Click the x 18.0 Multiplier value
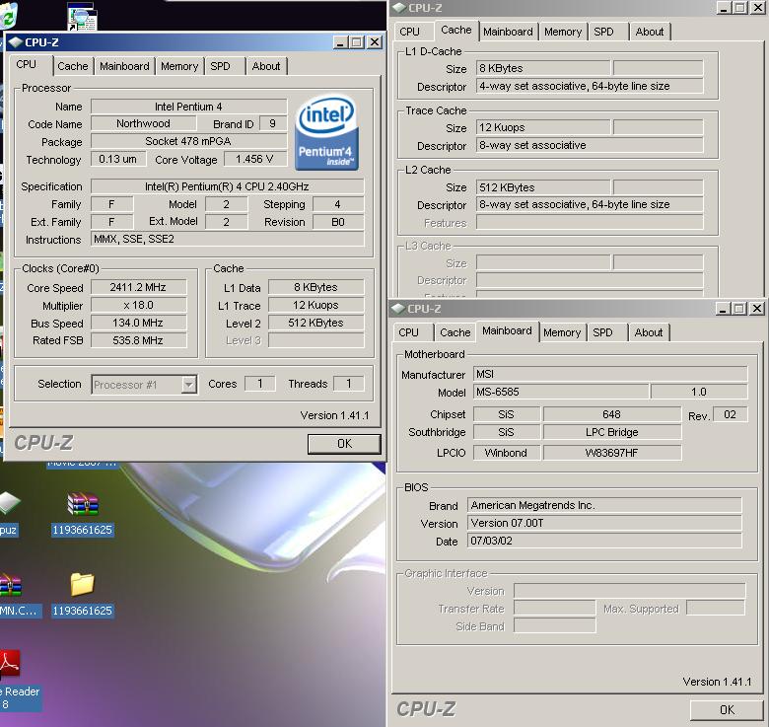 [x=138, y=305]
